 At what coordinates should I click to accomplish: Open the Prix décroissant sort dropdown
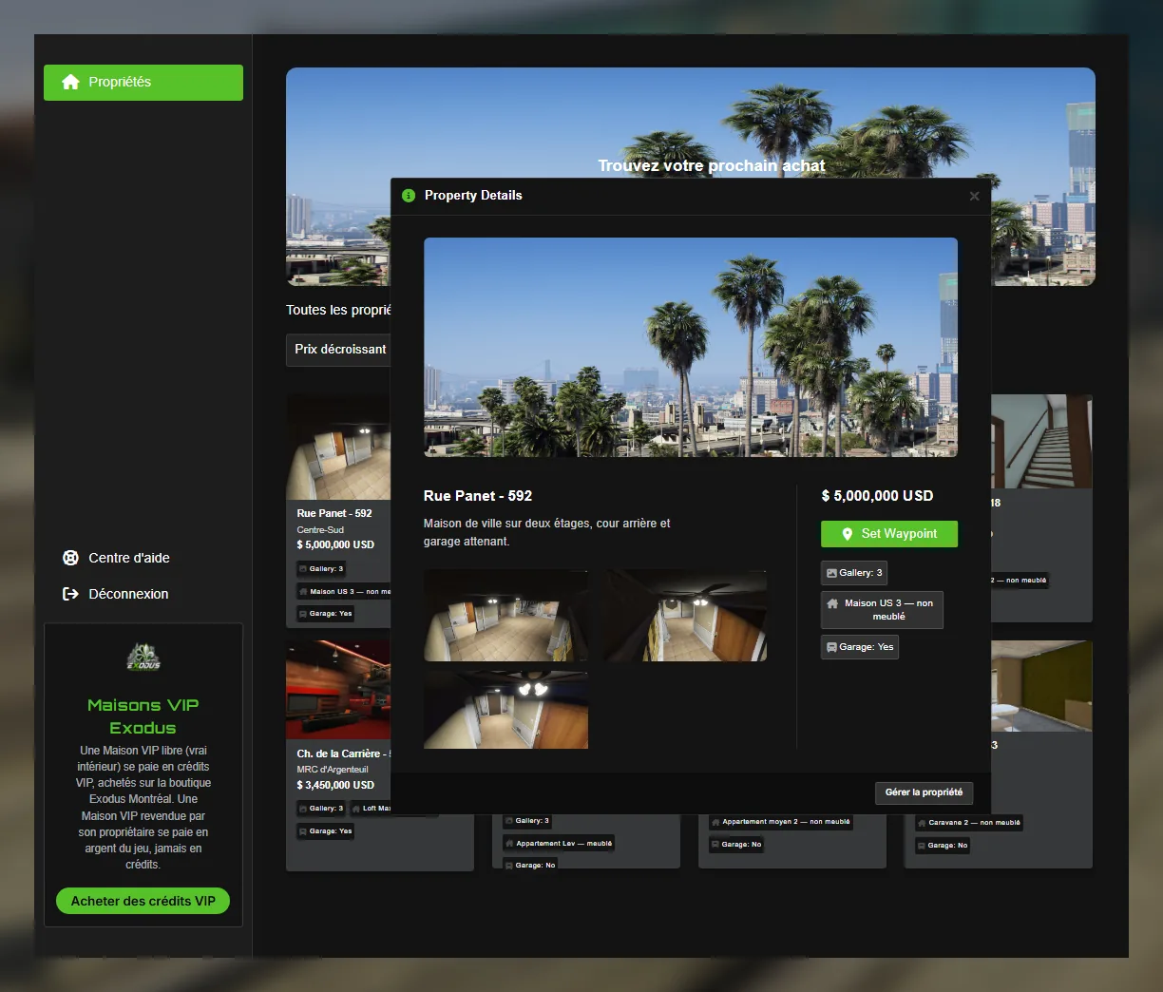click(x=339, y=350)
